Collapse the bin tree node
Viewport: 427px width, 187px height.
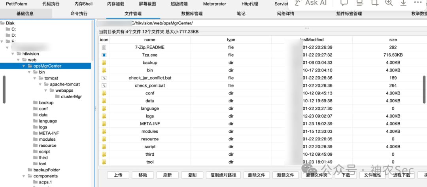click(x=29, y=72)
